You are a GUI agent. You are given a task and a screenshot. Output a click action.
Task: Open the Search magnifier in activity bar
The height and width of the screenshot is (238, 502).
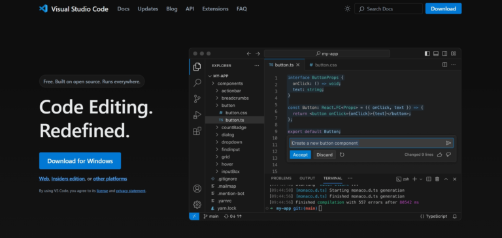coord(197,83)
